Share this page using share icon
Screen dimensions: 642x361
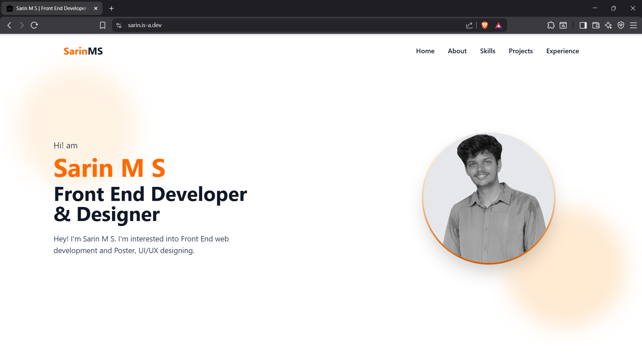pos(469,25)
